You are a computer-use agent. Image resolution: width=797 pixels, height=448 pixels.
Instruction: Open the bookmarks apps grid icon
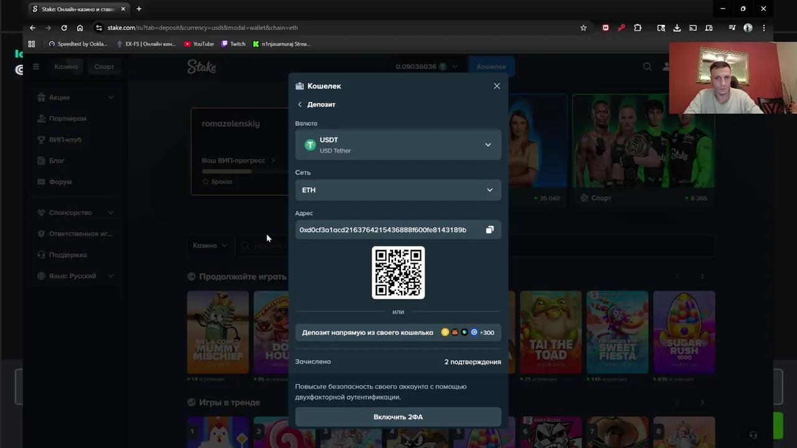pos(32,44)
